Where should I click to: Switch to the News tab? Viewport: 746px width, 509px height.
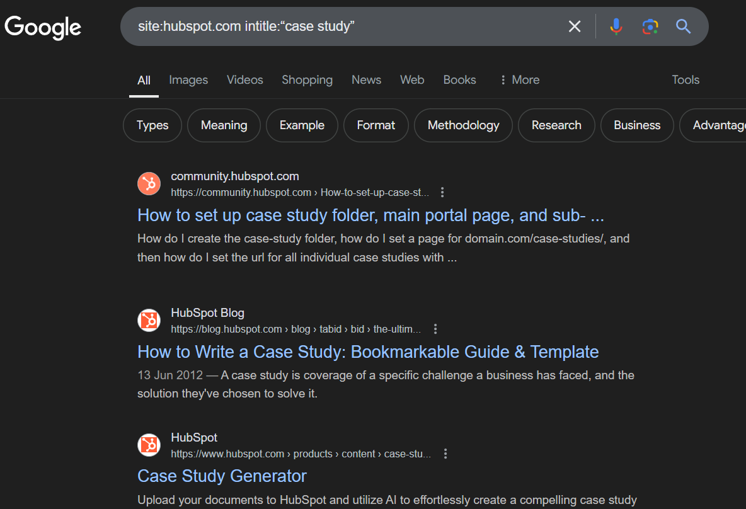pos(366,80)
